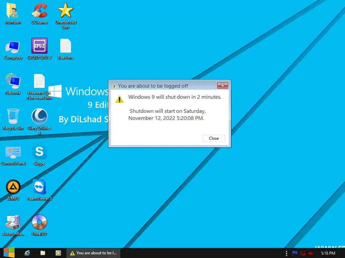
Task: Click Close button in logoff dialog
Action: tap(214, 138)
